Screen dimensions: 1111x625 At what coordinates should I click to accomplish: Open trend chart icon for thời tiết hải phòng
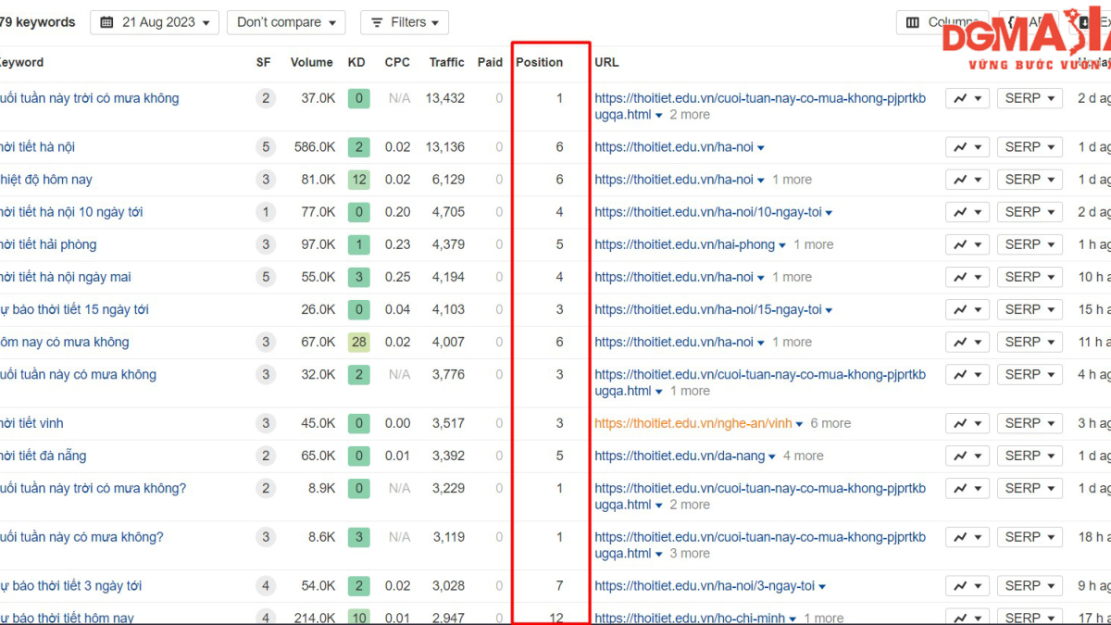pyautogui.click(x=967, y=244)
